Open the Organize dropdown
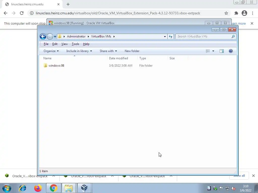Screen dimensions: 258x193 pyautogui.click(x=51, y=51)
